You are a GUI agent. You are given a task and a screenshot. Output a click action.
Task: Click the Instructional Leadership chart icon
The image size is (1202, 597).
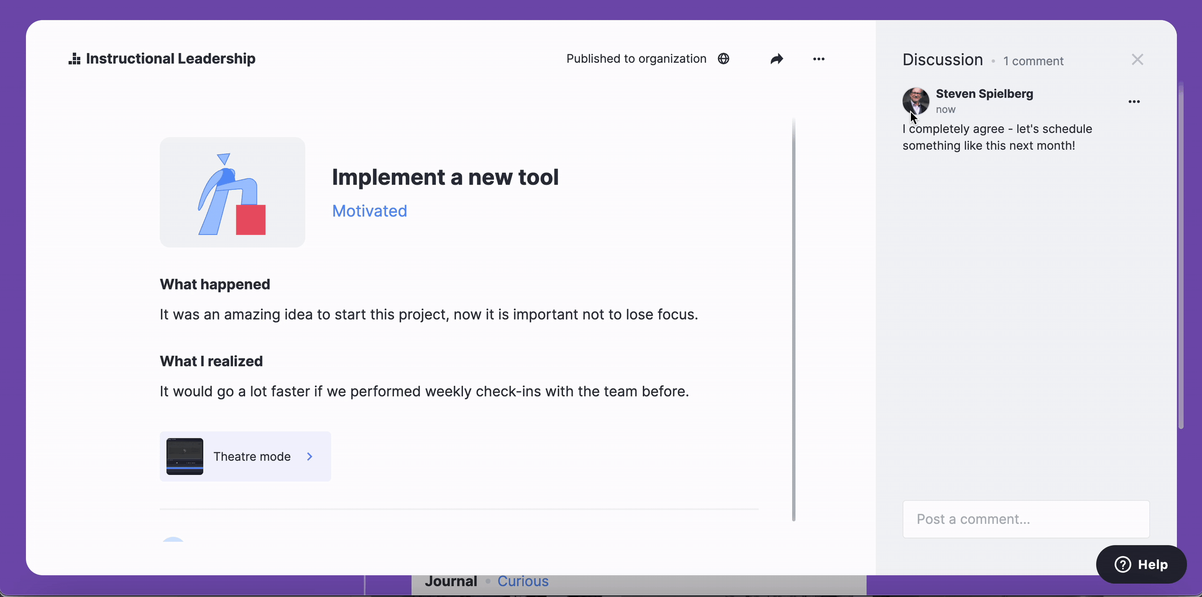pos(74,59)
